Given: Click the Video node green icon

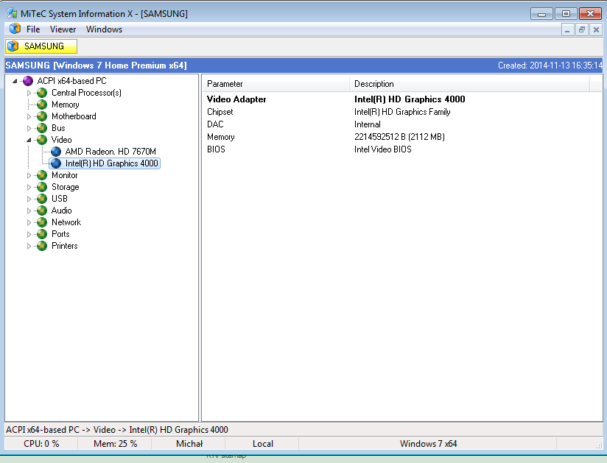Looking at the screenshot, I should coord(42,140).
